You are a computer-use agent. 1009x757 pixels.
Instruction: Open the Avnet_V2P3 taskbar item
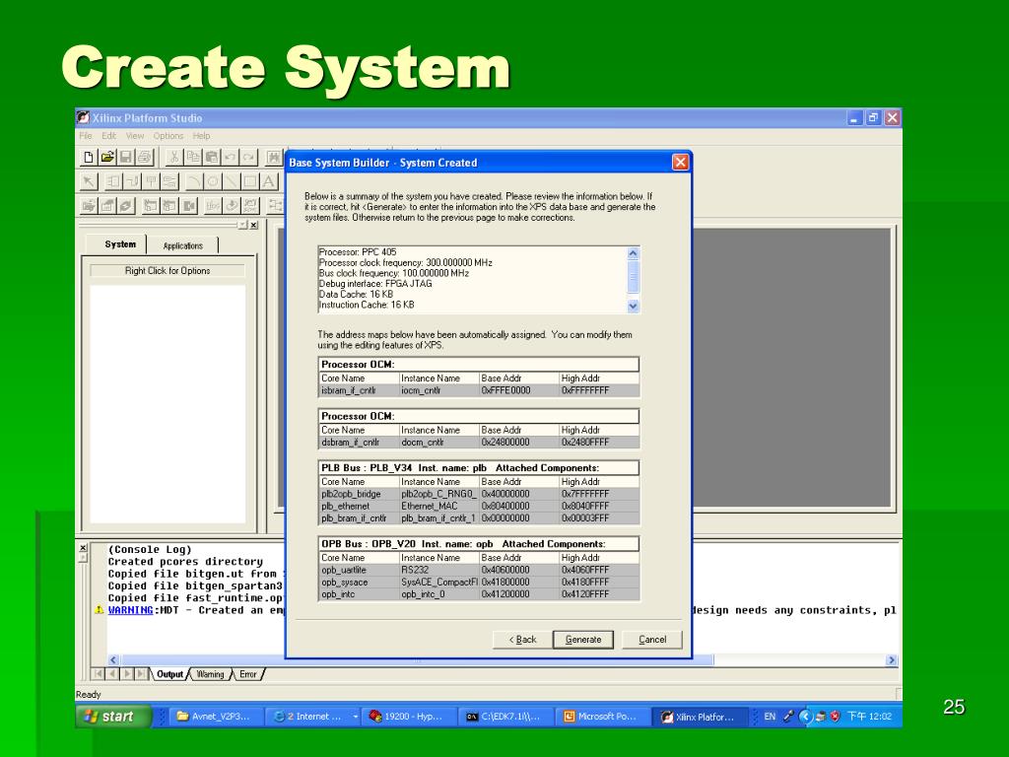214,717
